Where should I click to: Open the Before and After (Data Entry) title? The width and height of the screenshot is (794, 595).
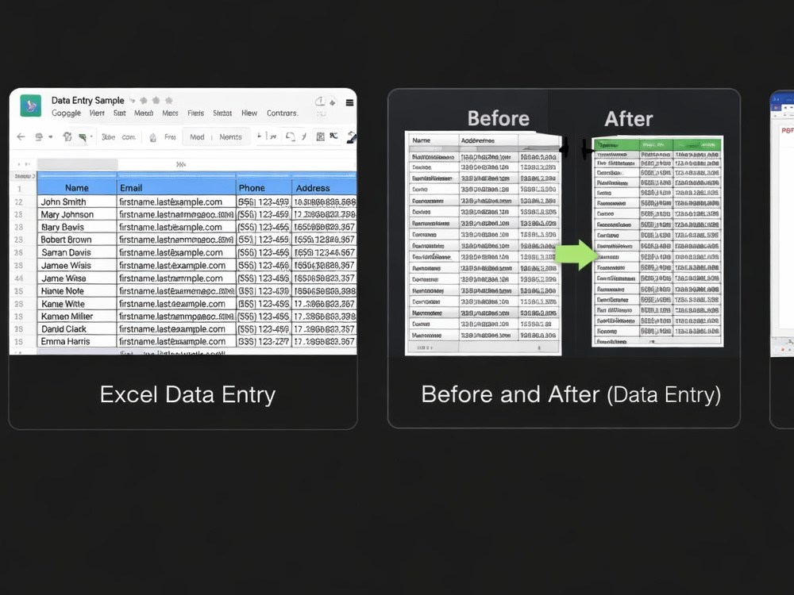[x=571, y=394]
